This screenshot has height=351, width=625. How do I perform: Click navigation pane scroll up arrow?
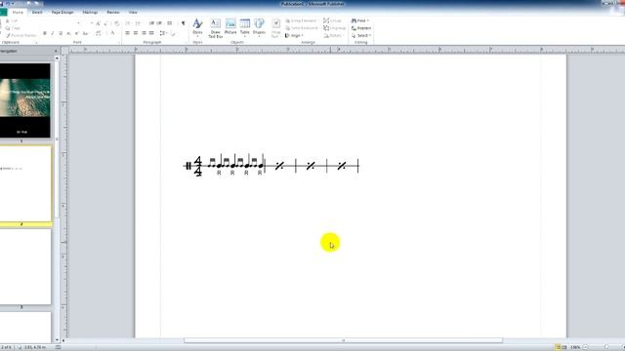point(57,58)
